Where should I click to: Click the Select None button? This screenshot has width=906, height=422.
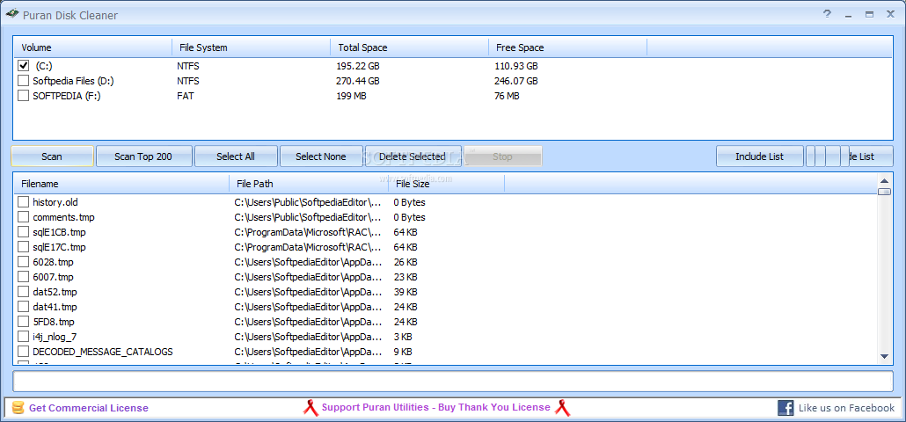321,156
